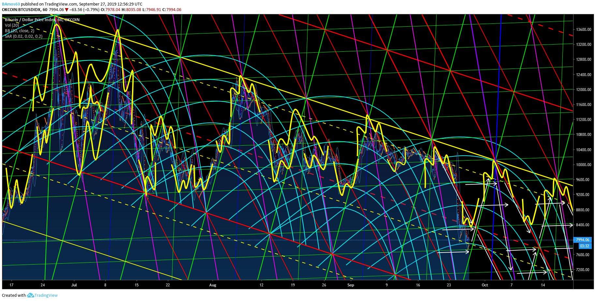Click the 'Jul' label on the time axis

click(x=74, y=285)
